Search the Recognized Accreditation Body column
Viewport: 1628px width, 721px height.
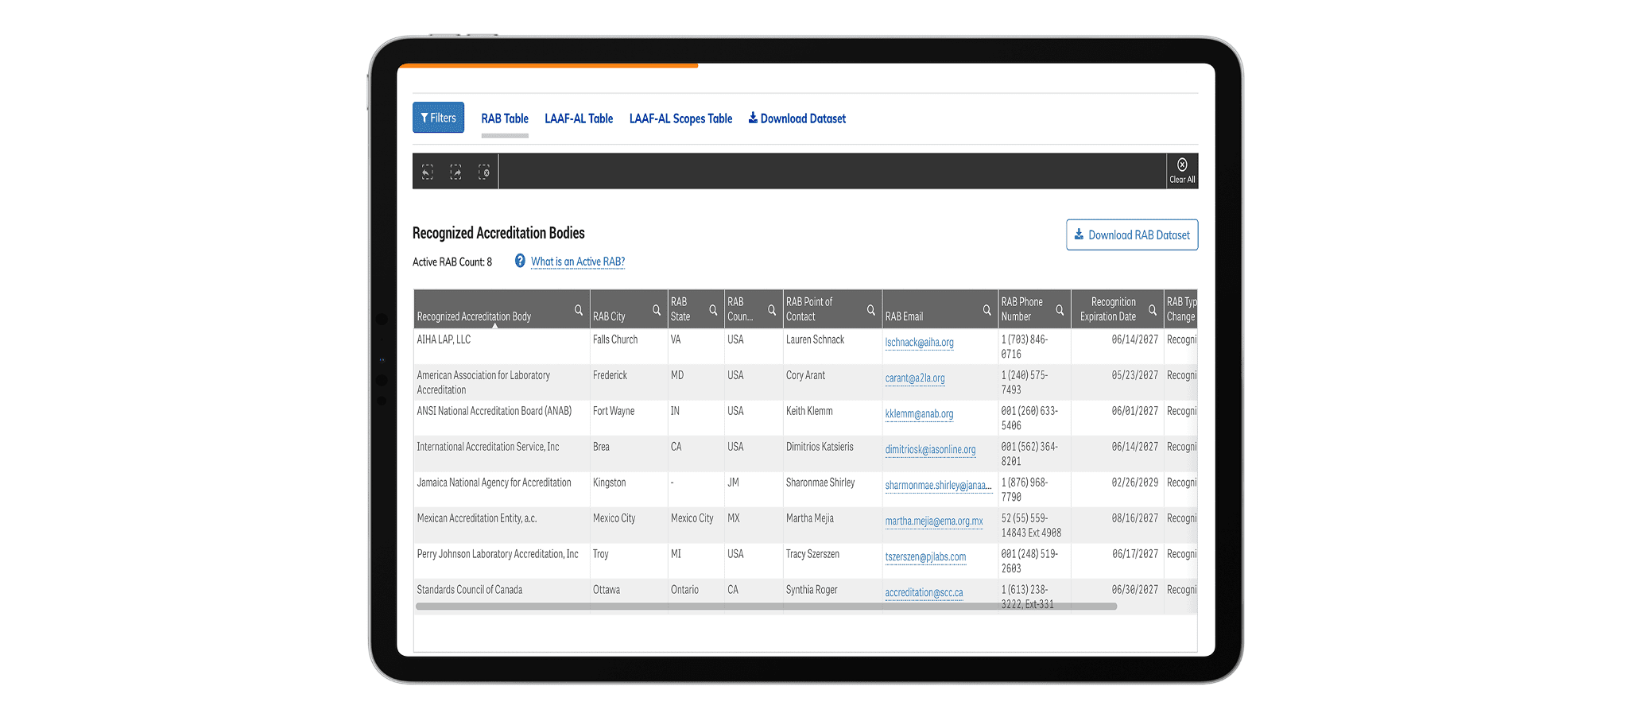(579, 310)
